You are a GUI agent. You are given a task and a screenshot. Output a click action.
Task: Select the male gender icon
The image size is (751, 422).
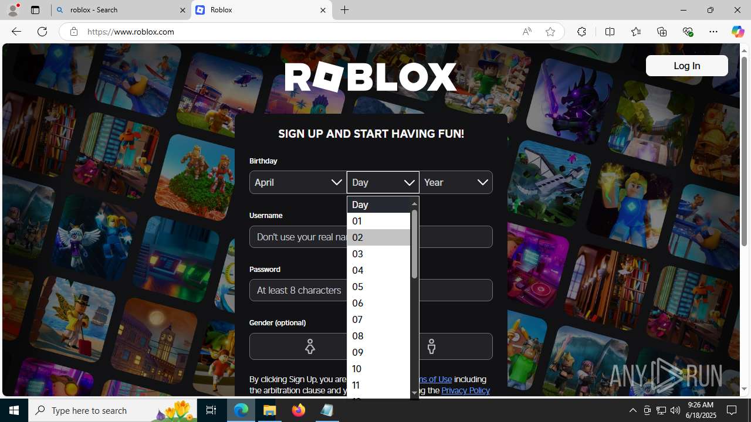coord(431,346)
